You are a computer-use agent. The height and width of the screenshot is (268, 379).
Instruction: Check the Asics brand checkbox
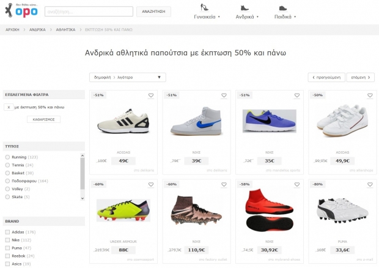tap(7, 264)
